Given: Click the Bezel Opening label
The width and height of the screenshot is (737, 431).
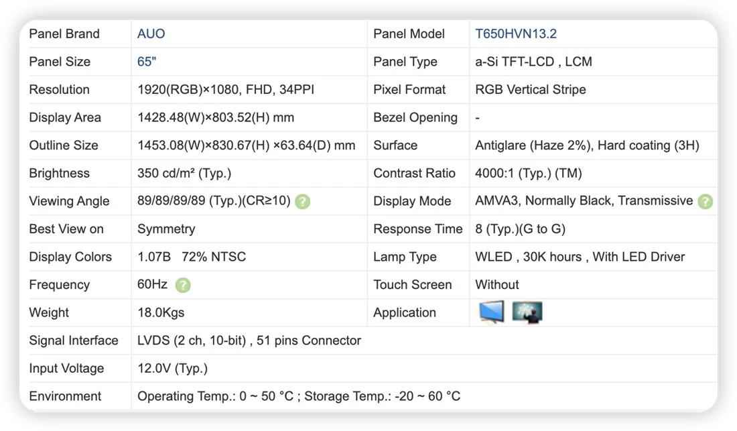Looking at the screenshot, I should pos(415,117).
